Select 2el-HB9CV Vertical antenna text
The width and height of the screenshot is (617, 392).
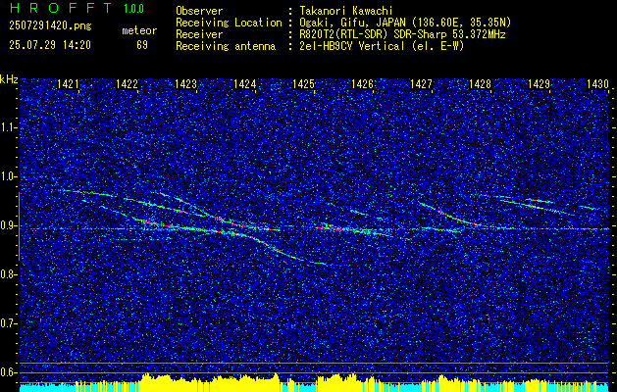(382, 46)
